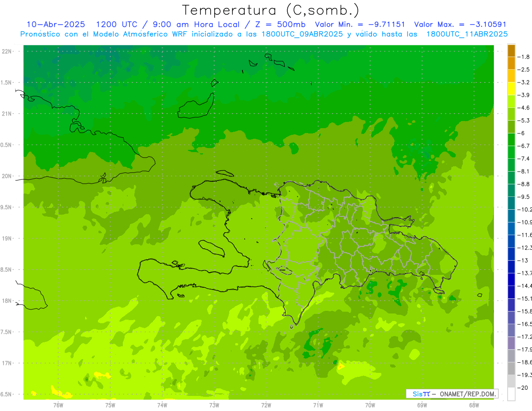Click "1800UTC_11ABR2025" valid-until time
This screenshot has height=411, width=532.
coord(467,34)
